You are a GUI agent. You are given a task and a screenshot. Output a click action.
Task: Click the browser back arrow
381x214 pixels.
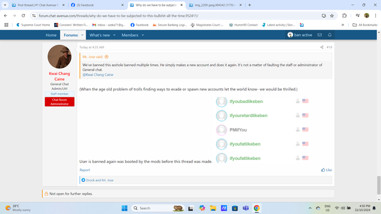click(x=5, y=15)
